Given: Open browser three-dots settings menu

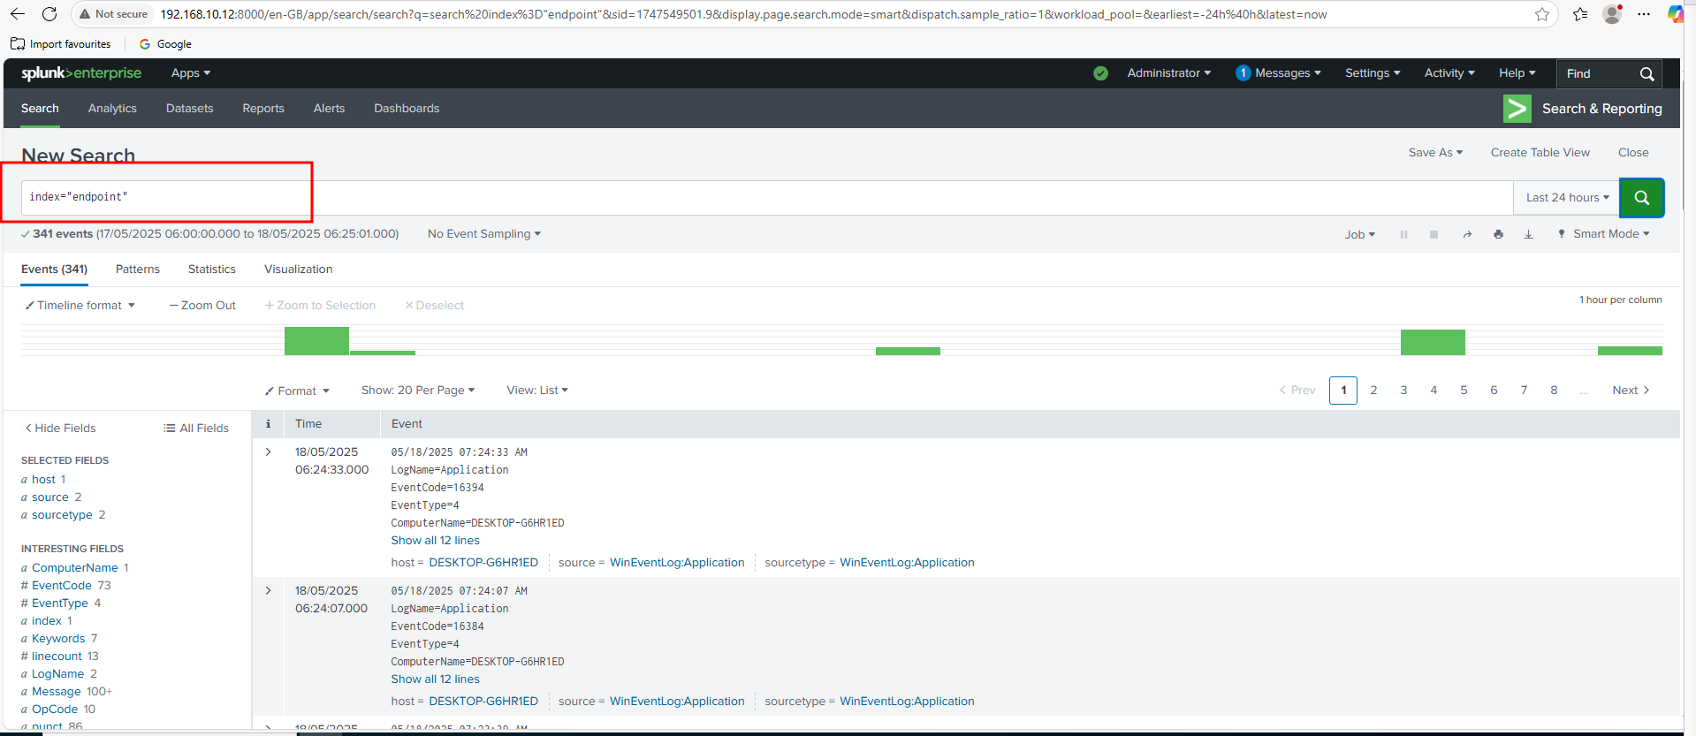Looking at the screenshot, I should click(1644, 14).
